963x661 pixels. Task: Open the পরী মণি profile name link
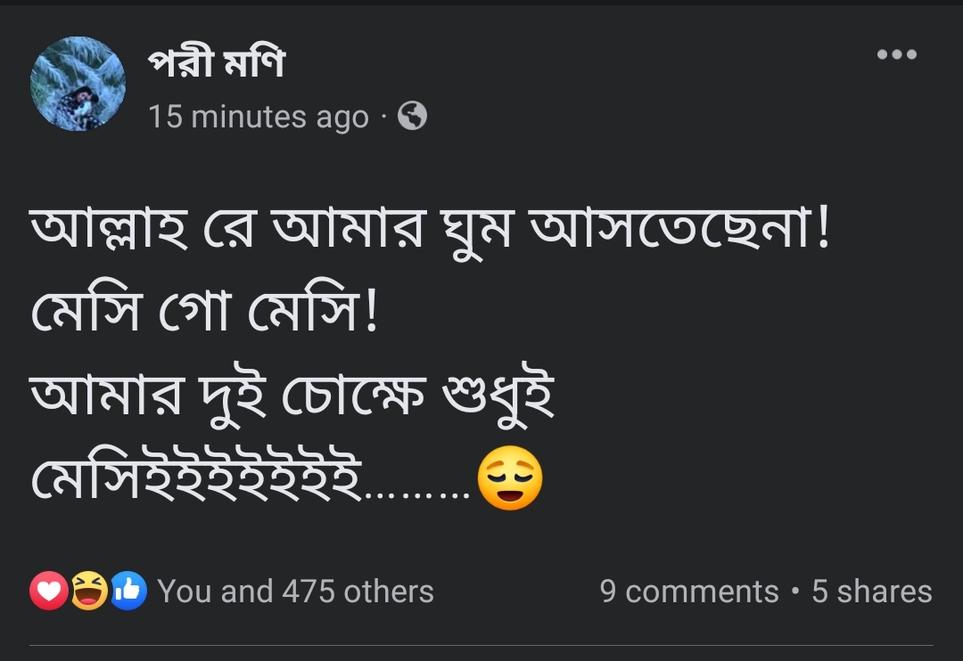pos(217,64)
